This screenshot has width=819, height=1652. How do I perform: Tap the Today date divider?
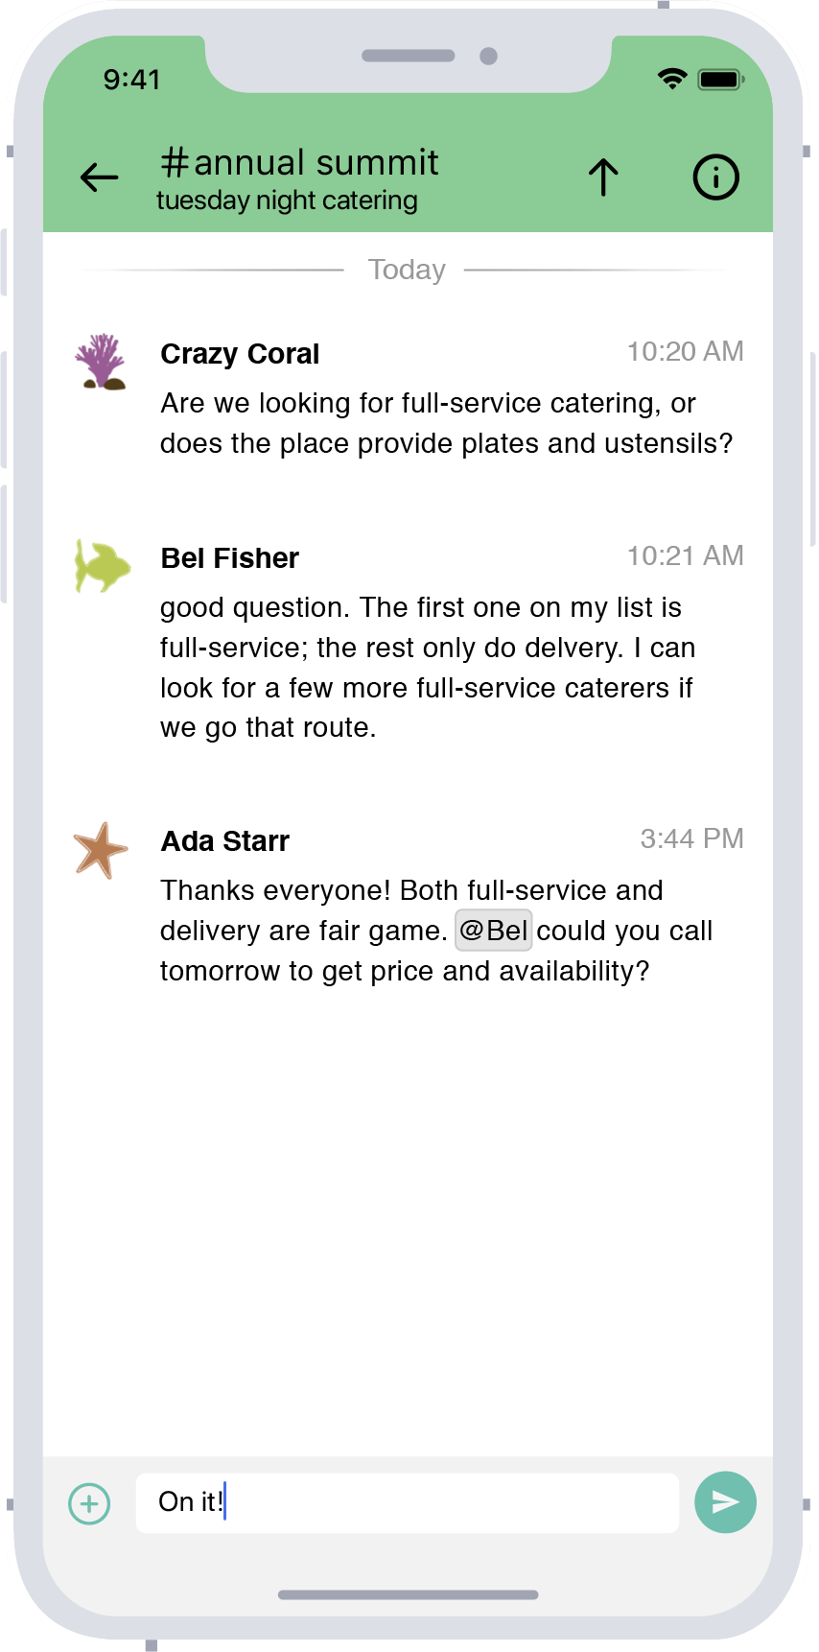point(407,270)
